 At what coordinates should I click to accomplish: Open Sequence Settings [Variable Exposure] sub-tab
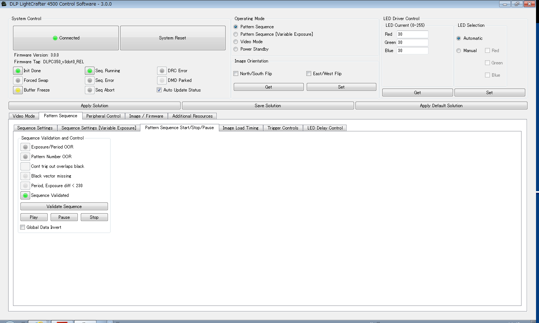tap(99, 128)
